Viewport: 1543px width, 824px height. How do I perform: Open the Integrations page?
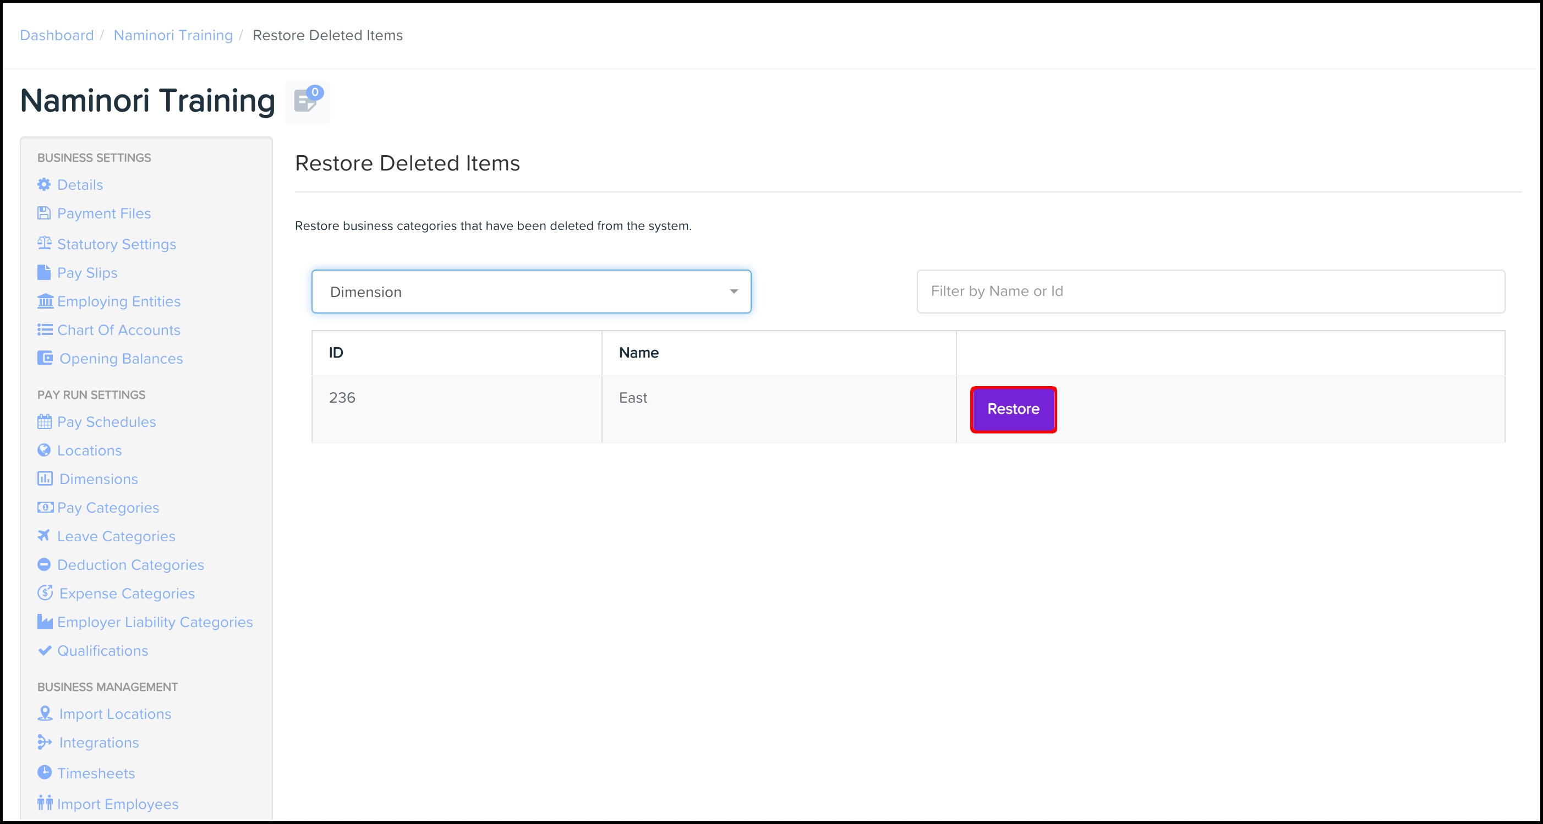99,743
